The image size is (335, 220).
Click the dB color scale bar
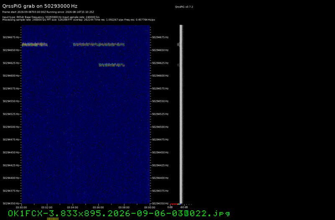pos(175,204)
